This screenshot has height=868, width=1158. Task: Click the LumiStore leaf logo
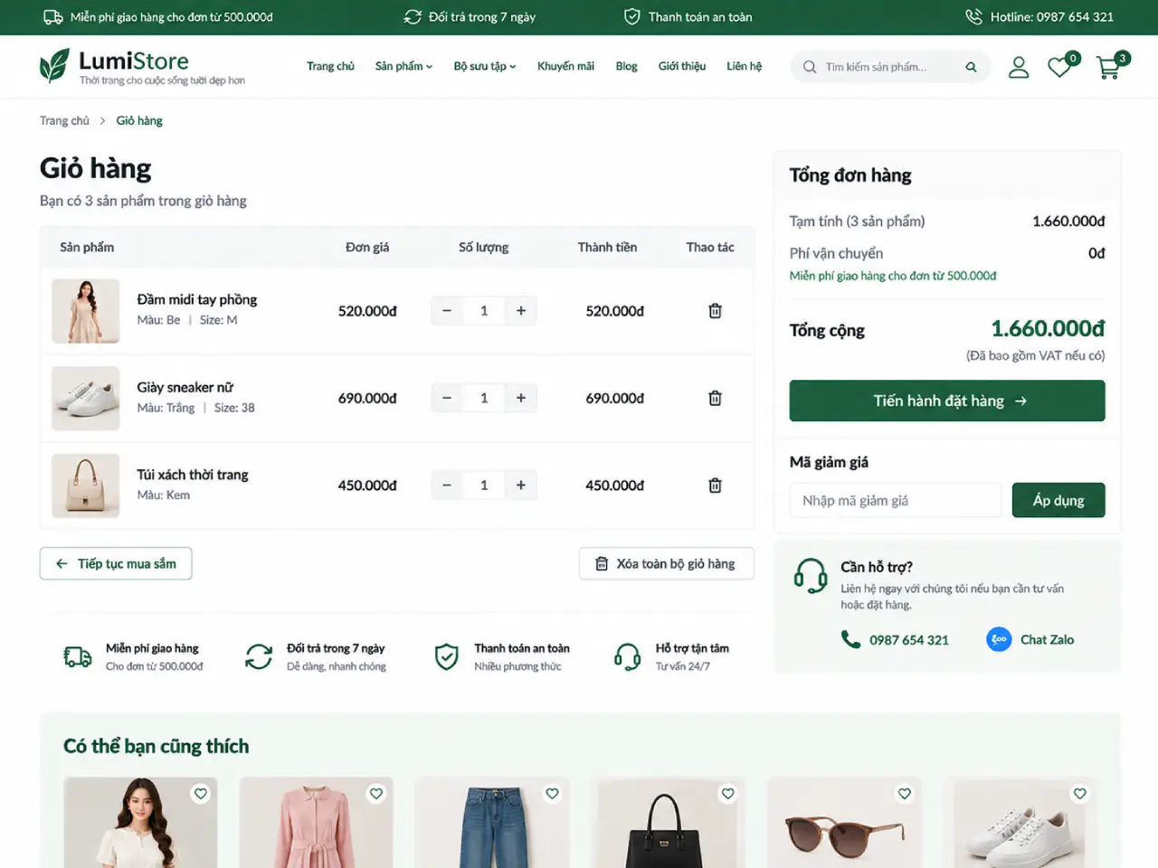pyautogui.click(x=54, y=66)
